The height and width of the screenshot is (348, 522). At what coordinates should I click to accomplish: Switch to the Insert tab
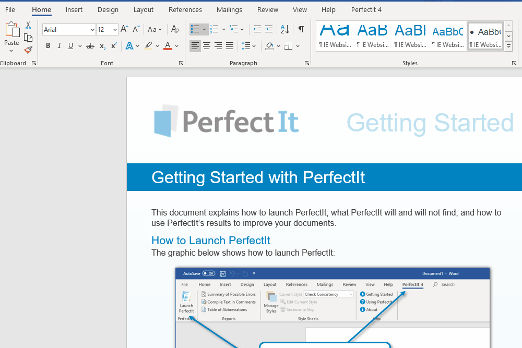[74, 9]
